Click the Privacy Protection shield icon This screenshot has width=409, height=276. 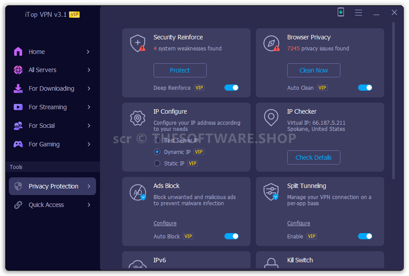coord(18,186)
